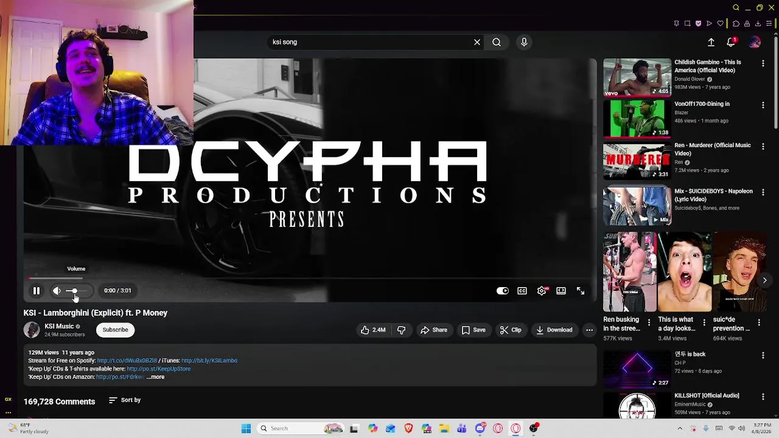Pause the KSI Lamborghini video
The width and height of the screenshot is (779, 438).
coord(37,291)
